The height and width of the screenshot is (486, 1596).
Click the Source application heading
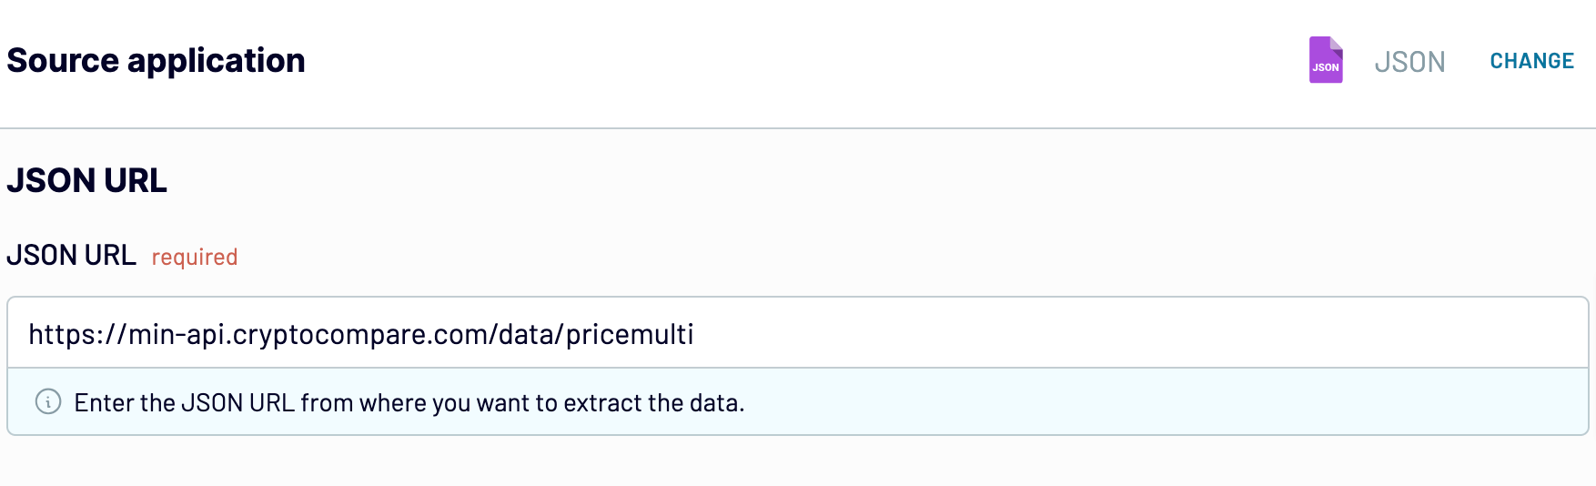[x=156, y=61]
